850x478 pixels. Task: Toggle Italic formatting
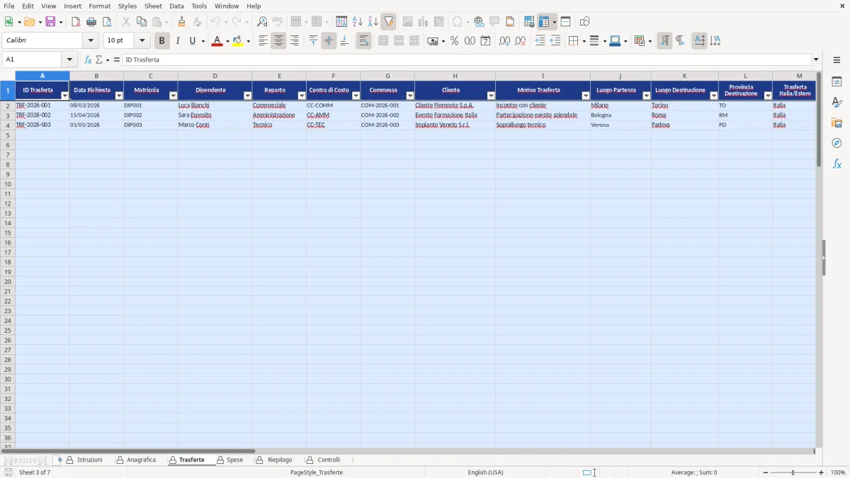tap(178, 41)
